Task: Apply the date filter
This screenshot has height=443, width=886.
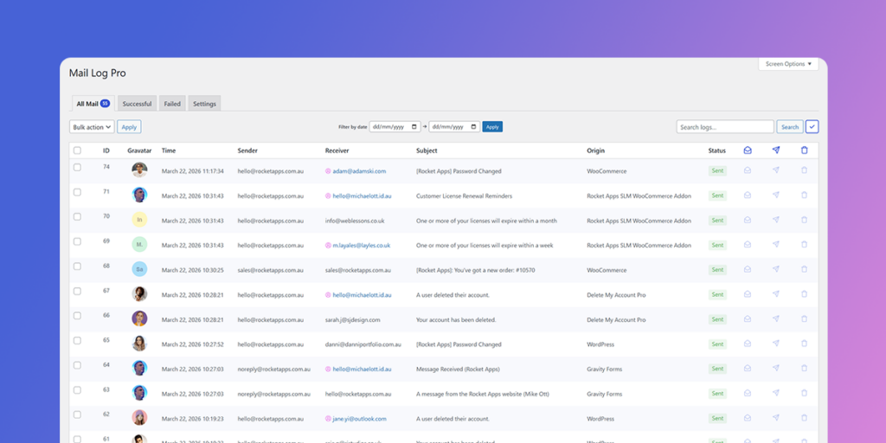Action: [492, 127]
